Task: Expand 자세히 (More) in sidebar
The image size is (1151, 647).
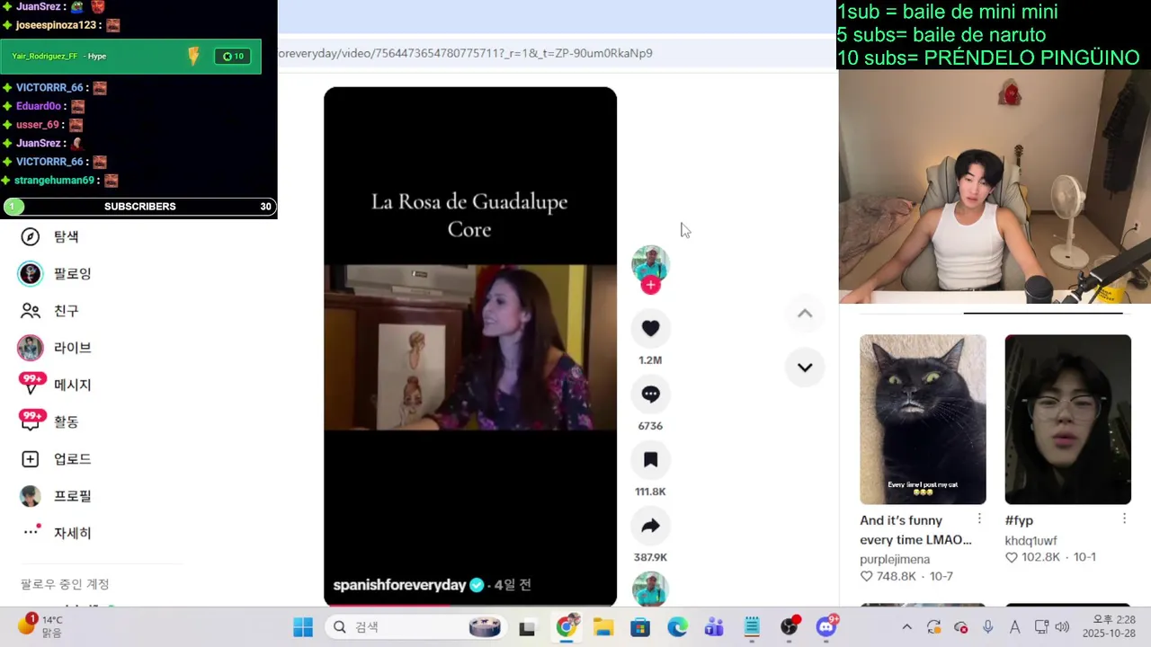Action: (56, 533)
